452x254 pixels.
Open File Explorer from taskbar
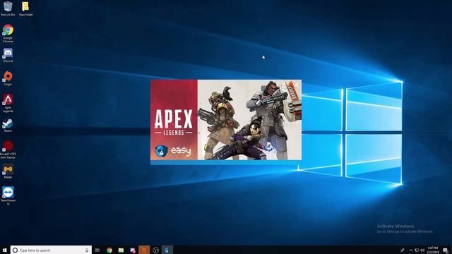pos(121,250)
